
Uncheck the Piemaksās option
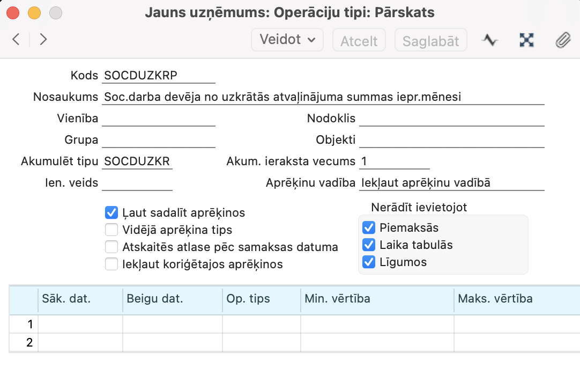tap(369, 227)
